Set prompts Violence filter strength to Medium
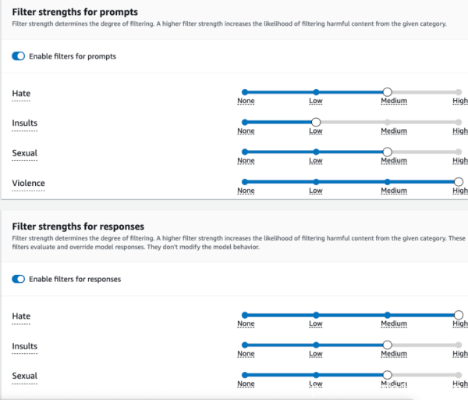The image size is (468, 400). coord(387,181)
